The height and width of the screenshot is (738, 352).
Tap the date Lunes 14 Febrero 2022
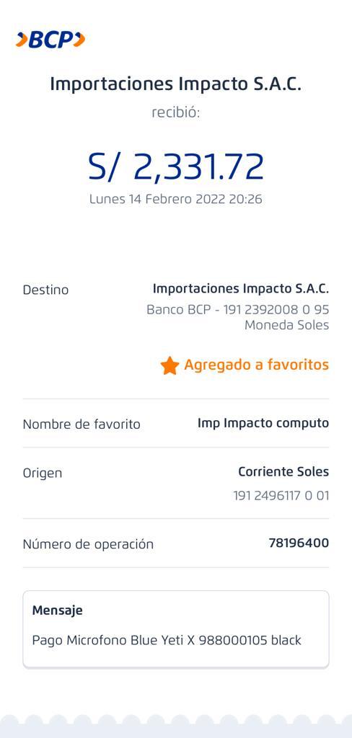[x=157, y=200]
